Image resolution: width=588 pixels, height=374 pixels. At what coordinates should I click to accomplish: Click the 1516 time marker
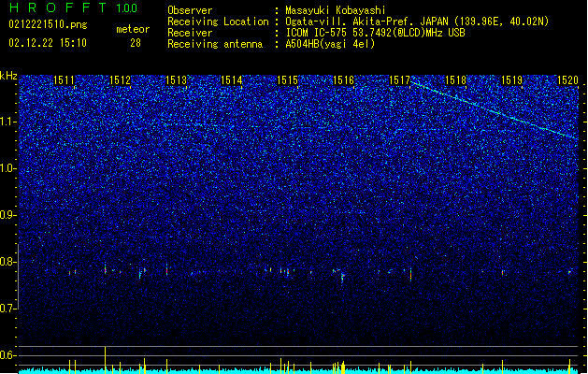[x=344, y=80]
